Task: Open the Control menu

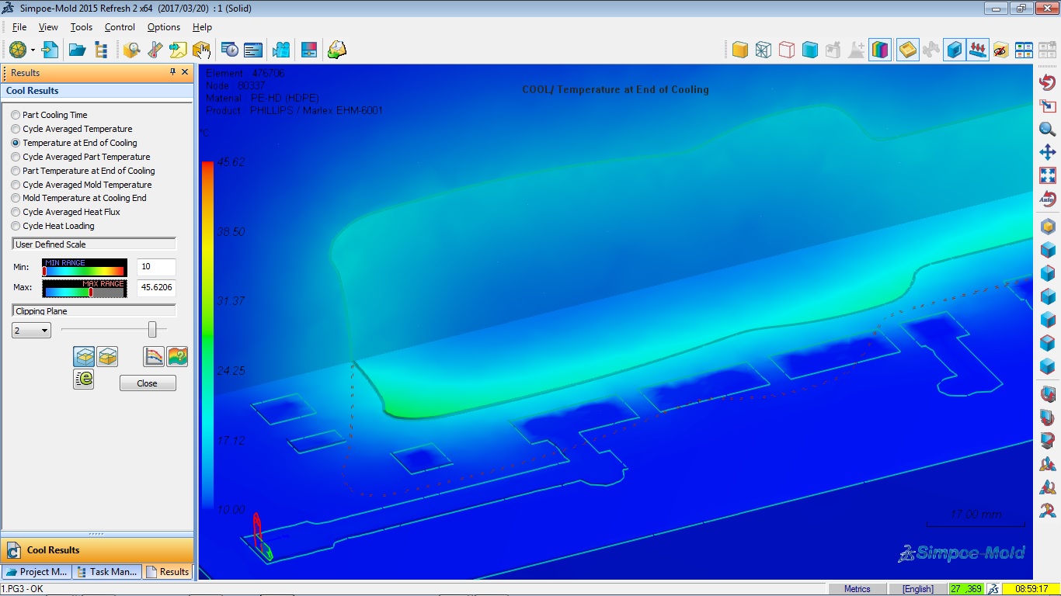Action: [x=120, y=27]
